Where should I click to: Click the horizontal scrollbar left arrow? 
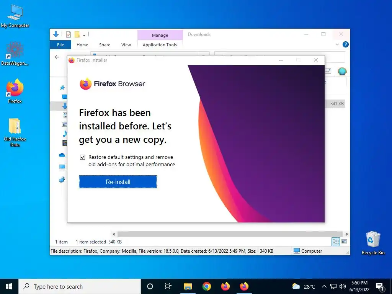(x=114, y=234)
